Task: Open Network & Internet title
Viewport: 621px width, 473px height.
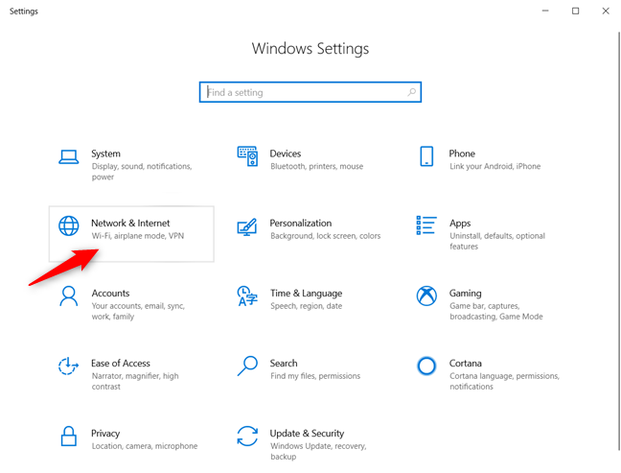Action: pyautogui.click(x=130, y=224)
